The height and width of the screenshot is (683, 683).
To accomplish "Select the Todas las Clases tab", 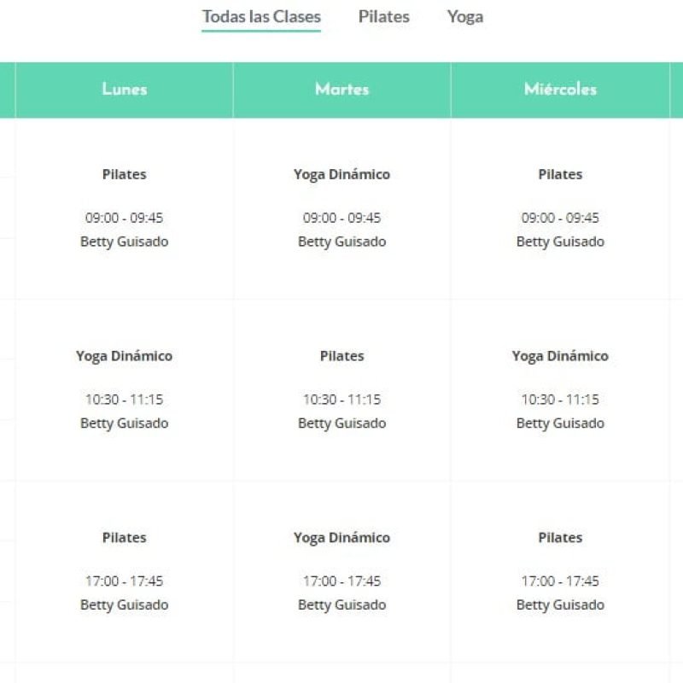I will click(x=261, y=16).
